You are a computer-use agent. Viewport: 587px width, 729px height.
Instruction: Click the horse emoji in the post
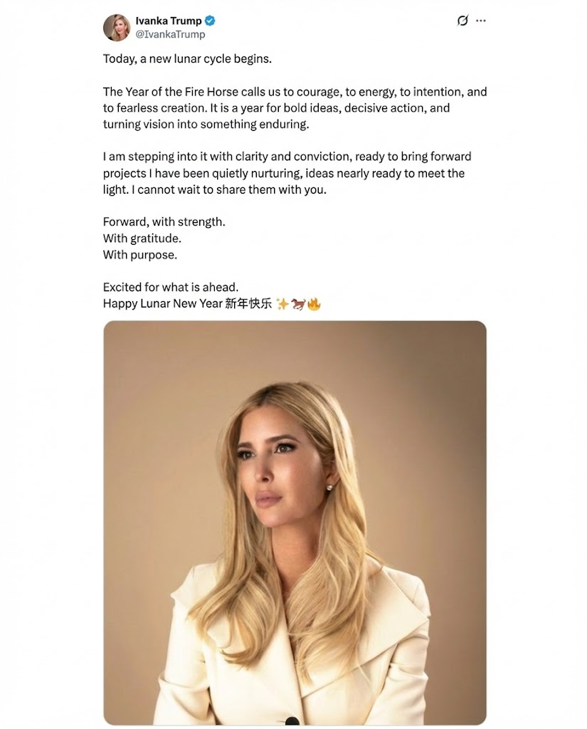(x=298, y=304)
